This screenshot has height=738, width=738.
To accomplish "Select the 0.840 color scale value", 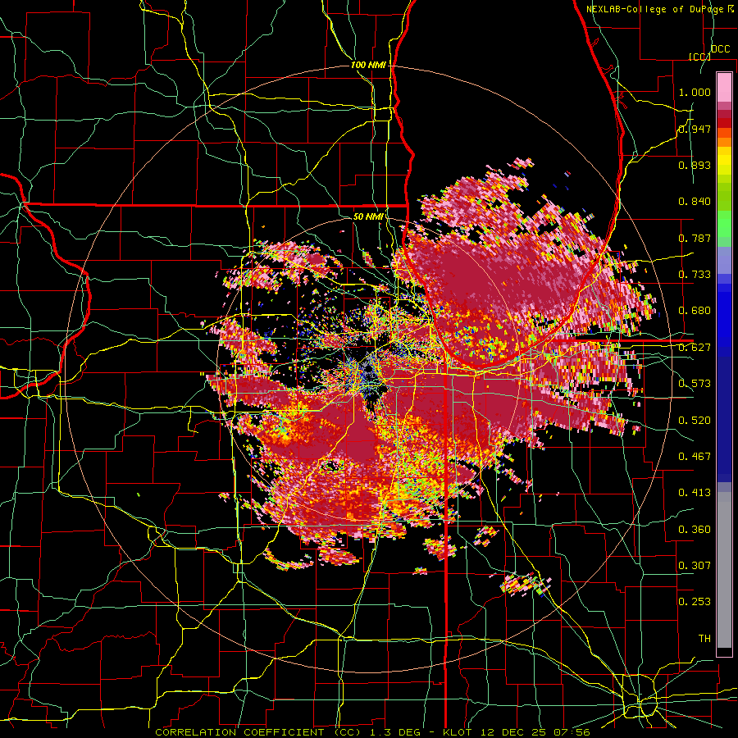I will [x=695, y=202].
